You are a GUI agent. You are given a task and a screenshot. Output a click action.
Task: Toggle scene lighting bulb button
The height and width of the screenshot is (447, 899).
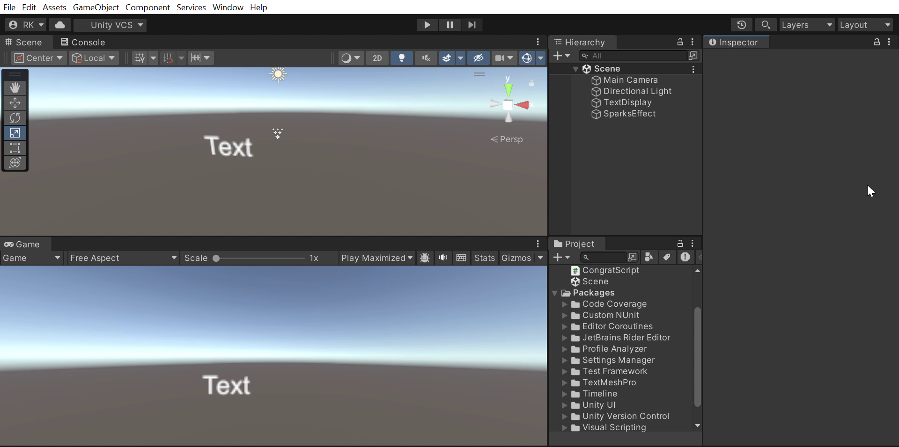coord(402,58)
